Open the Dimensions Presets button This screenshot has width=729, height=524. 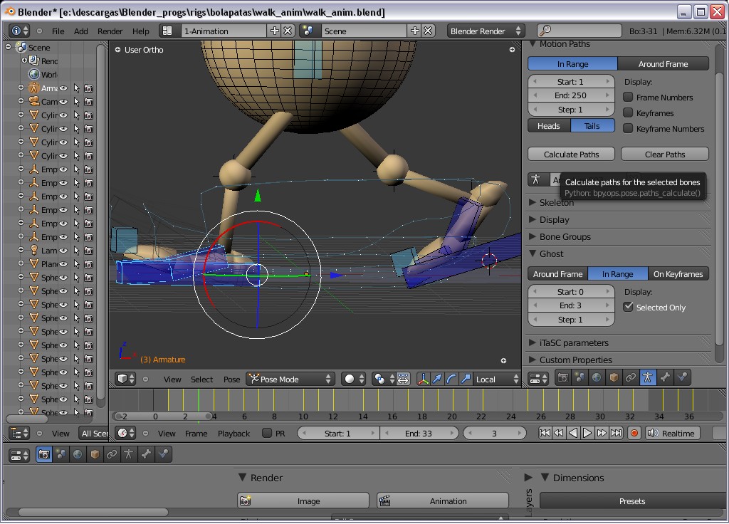pos(632,501)
